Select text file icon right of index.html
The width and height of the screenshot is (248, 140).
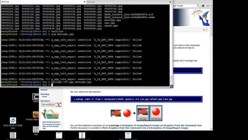click(x=82, y=136)
